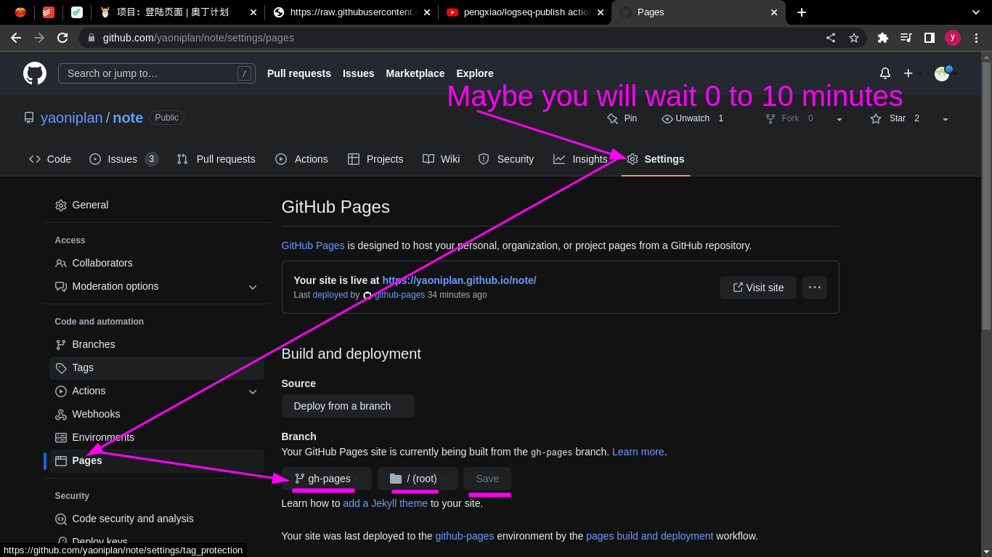
Task: Open Tags settings
Action: click(x=156, y=367)
